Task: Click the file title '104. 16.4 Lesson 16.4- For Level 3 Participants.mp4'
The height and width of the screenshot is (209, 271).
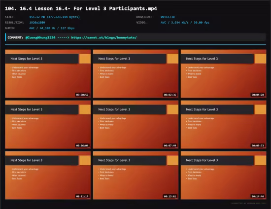Action: pos(81,8)
